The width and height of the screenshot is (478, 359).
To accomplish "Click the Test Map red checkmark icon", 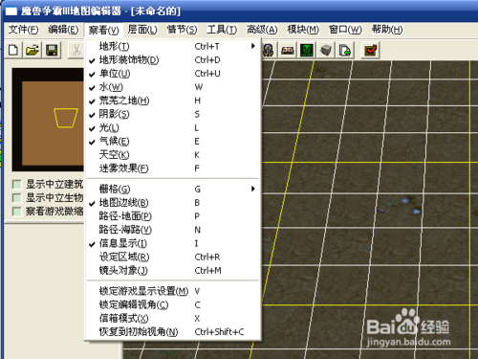I will (x=371, y=50).
